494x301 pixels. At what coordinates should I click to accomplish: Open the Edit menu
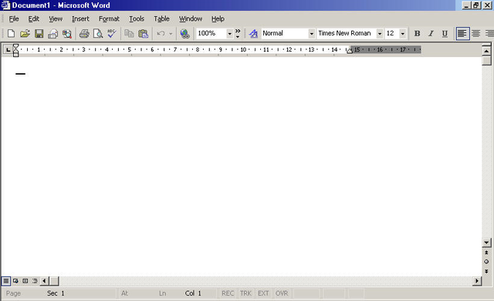34,18
